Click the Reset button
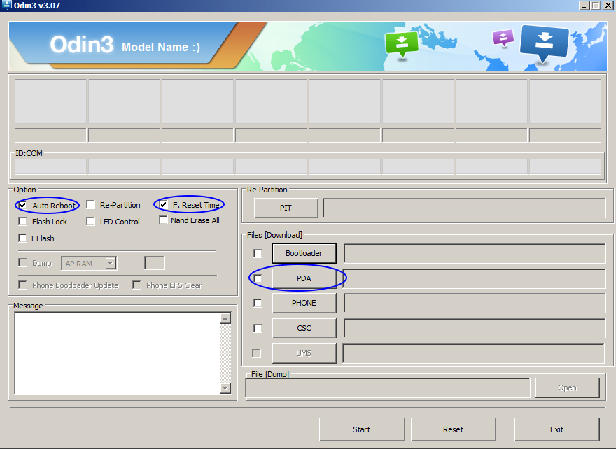This screenshot has height=449, width=616. coord(454,429)
